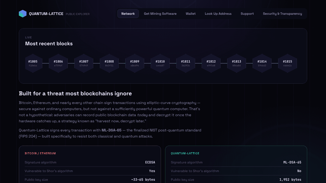Click block #1810 hexagon
The image size is (326, 183).
pos(160,63)
